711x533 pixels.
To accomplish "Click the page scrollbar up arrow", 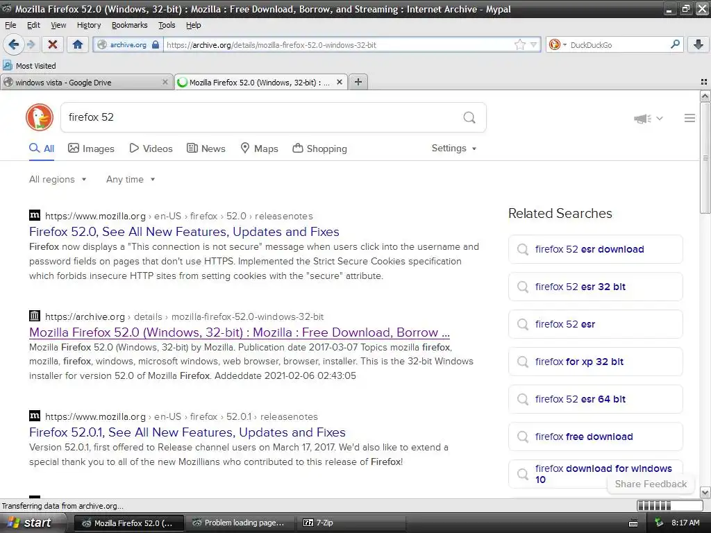I will (x=705, y=96).
